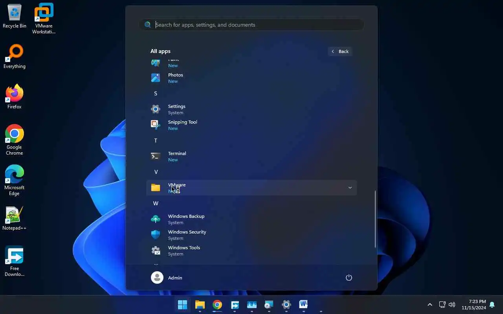503x314 pixels.
Task: Open Windows Security shield icon
Action: 156,235
